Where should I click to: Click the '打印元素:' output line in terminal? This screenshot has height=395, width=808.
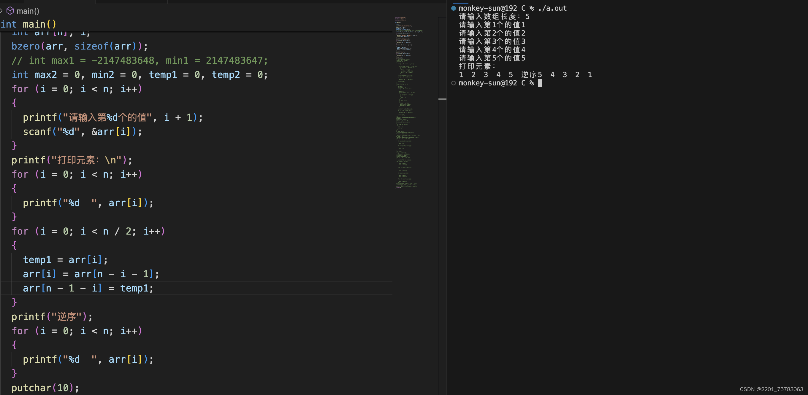coord(477,66)
